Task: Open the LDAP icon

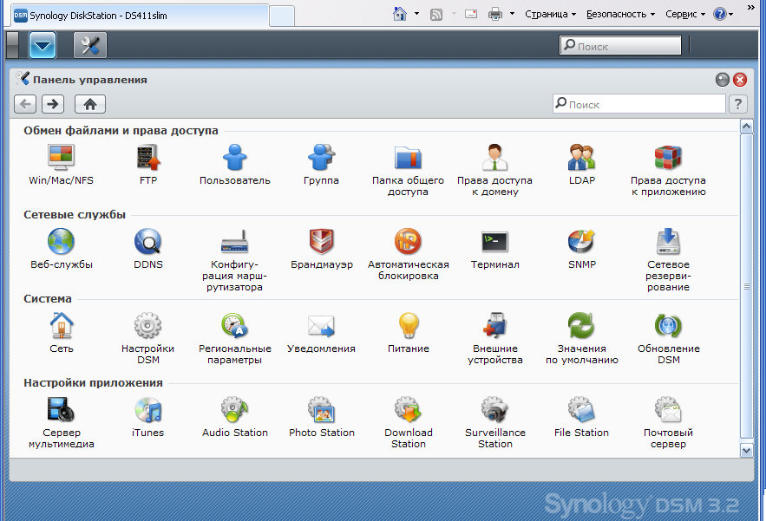Action: coord(581,157)
